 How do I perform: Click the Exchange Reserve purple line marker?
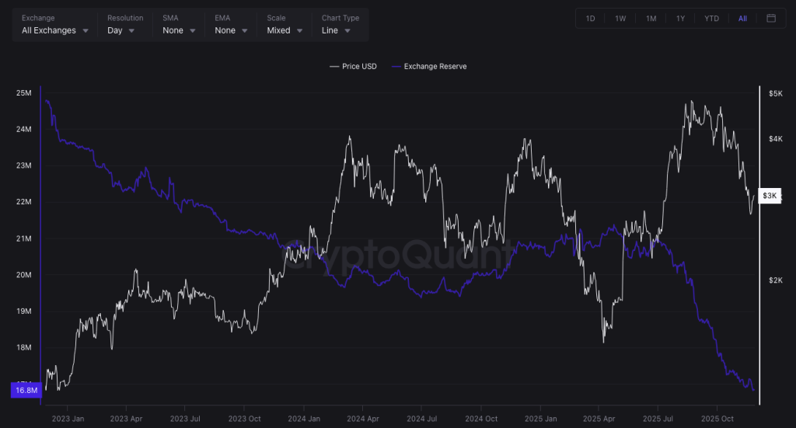coord(396,67)
